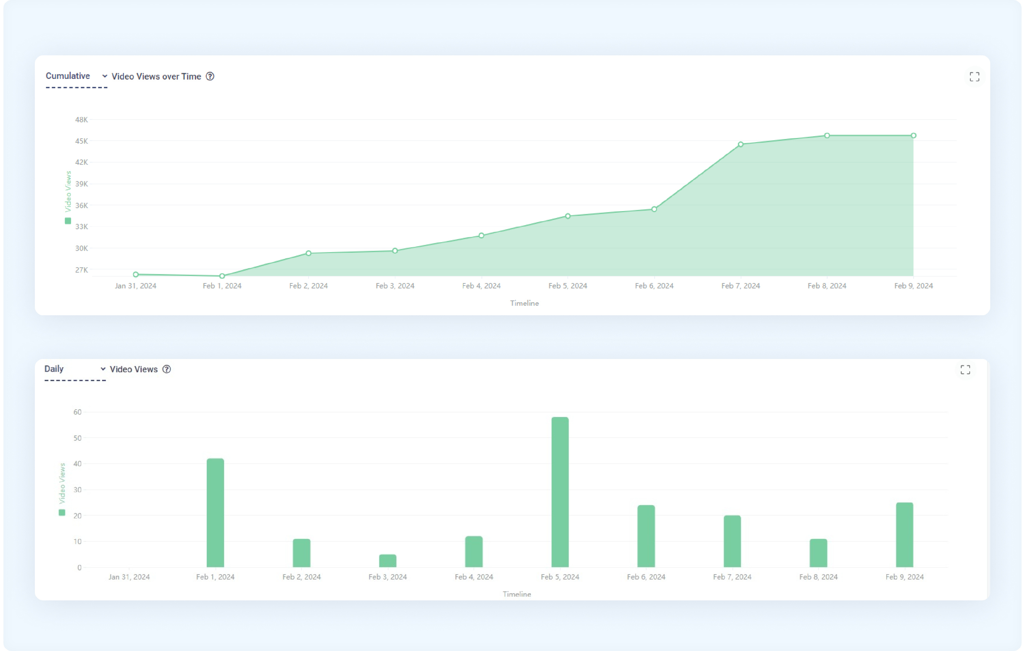This screenshot has height=651, width=1025.
Task: Select the Feb 2 point on cumulative line
Action: tap(309, 253)
